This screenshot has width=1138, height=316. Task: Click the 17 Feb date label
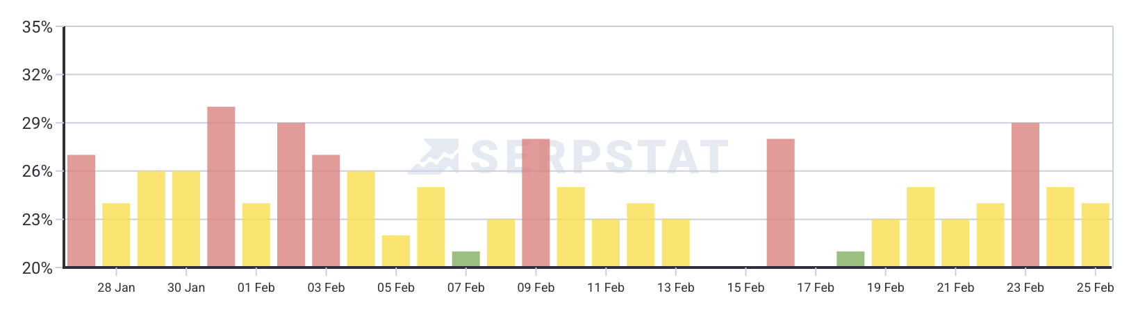[815, 288]
